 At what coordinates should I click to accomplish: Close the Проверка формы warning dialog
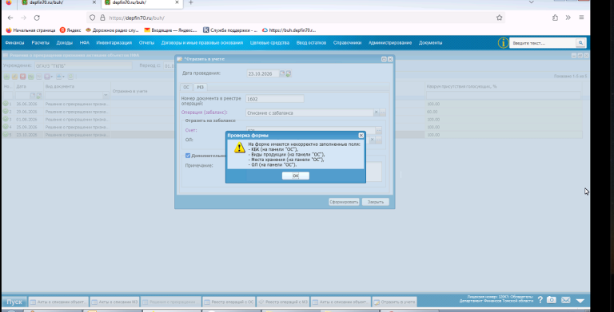pos(361,136)
